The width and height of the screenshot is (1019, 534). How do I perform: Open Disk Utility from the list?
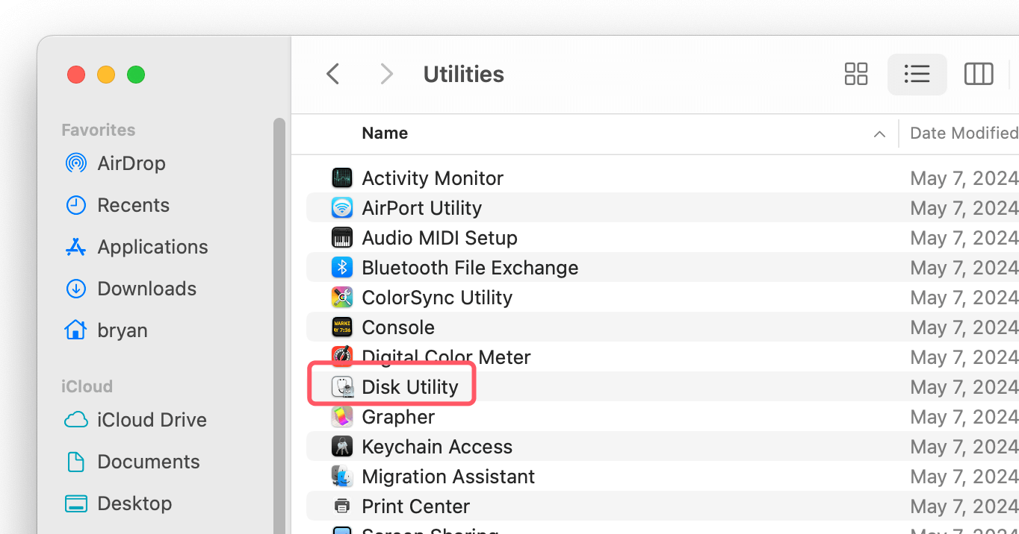point(409,386)
